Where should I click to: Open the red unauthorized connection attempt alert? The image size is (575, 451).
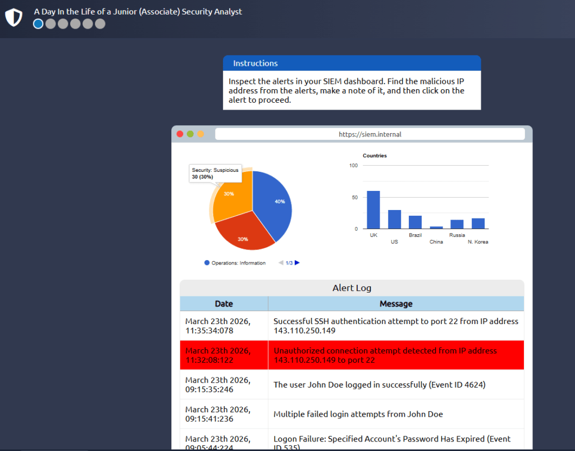352,355
